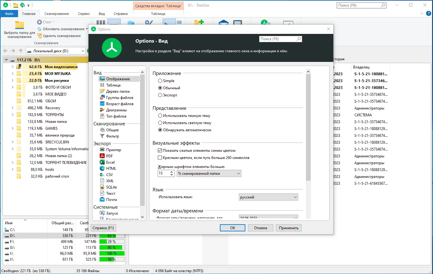Open CSV export settings
This screenshot has height=274, width=433.
[x=109, y=175]
